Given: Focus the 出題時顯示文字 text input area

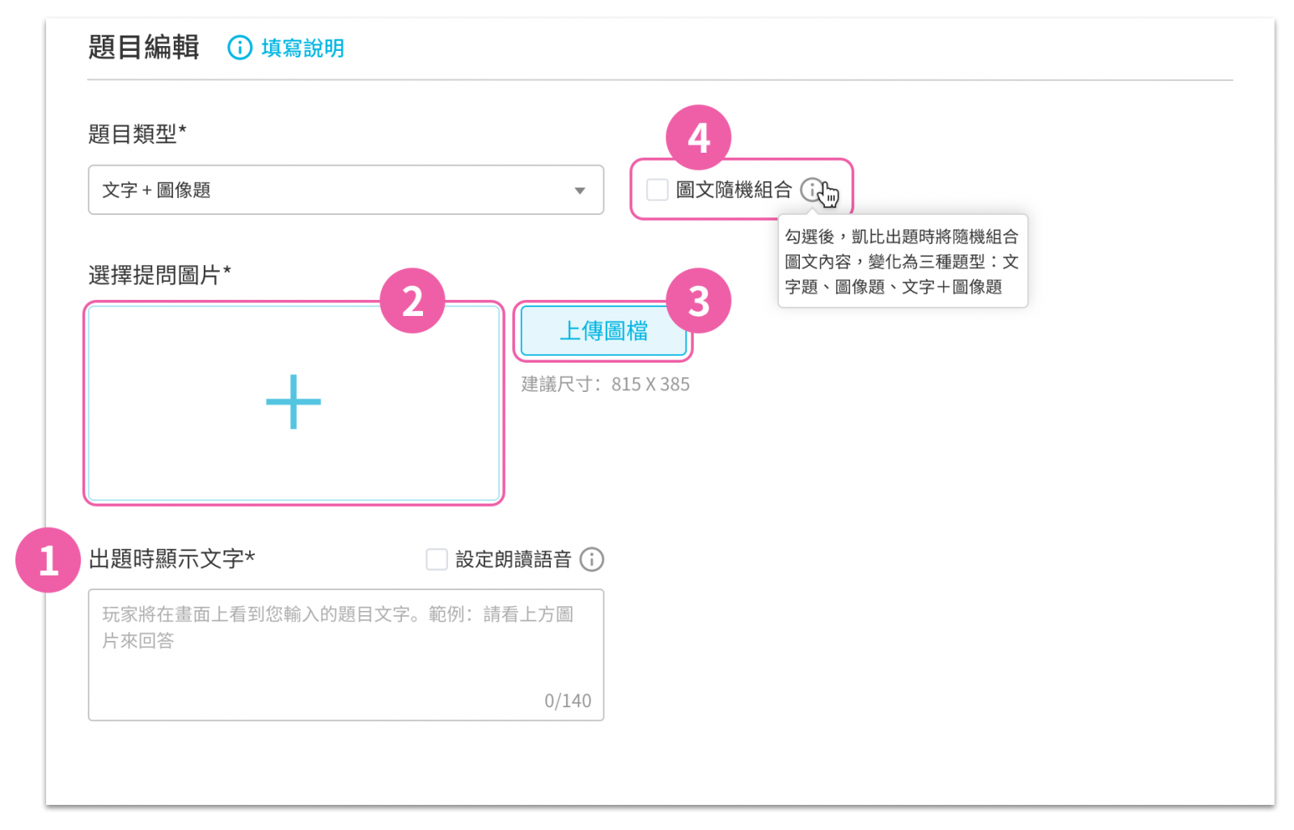Looking at the screenshot, I should [x=346, y=655].
